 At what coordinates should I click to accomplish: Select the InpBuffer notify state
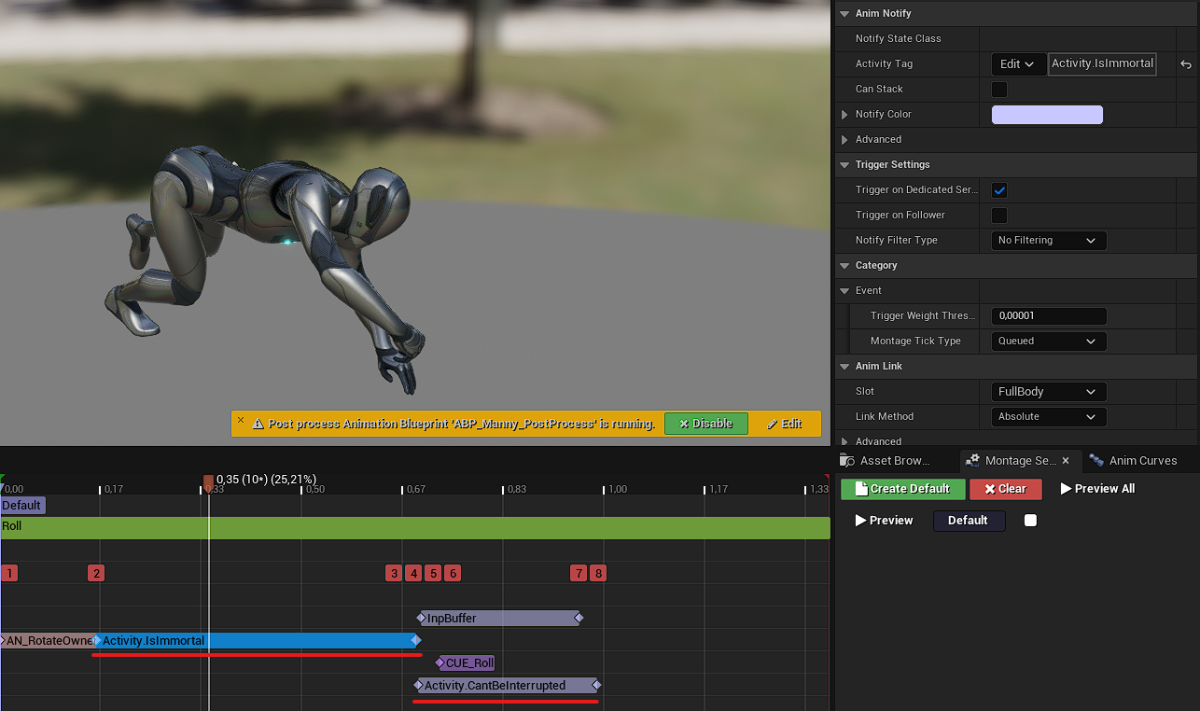499,618
